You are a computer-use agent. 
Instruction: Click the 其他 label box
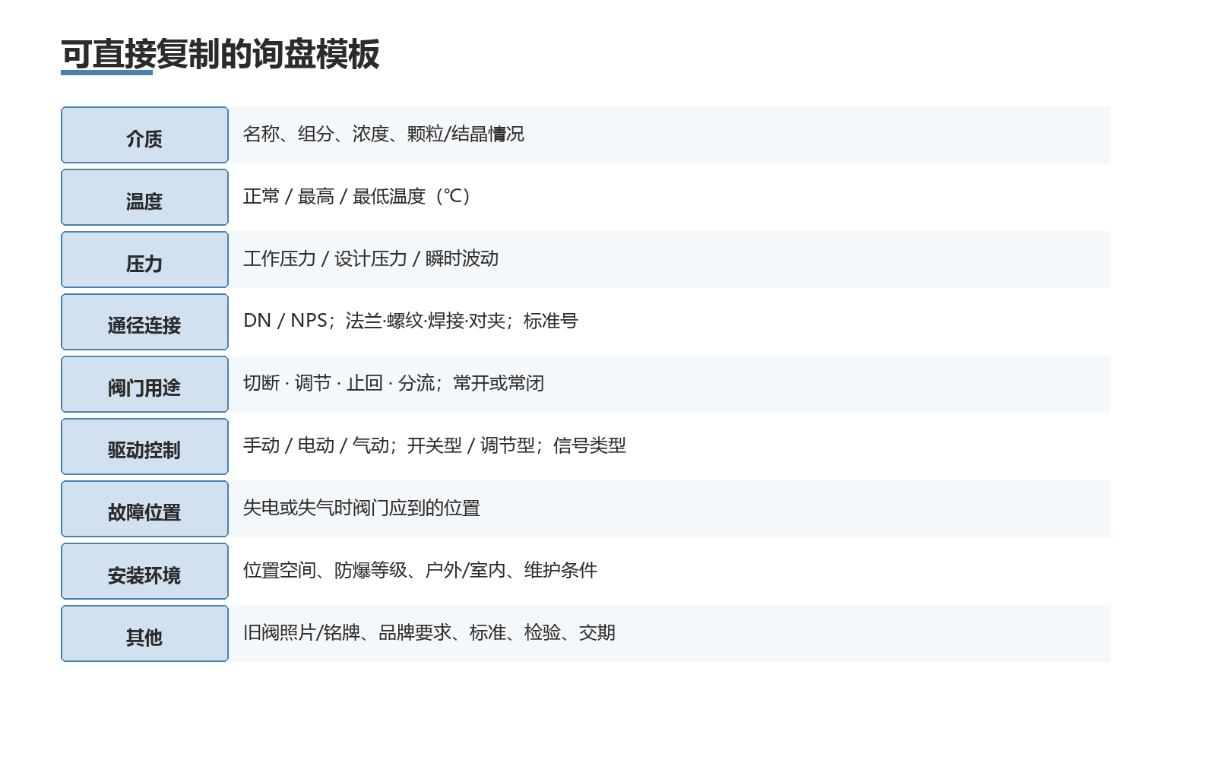[x=144, y=634]
